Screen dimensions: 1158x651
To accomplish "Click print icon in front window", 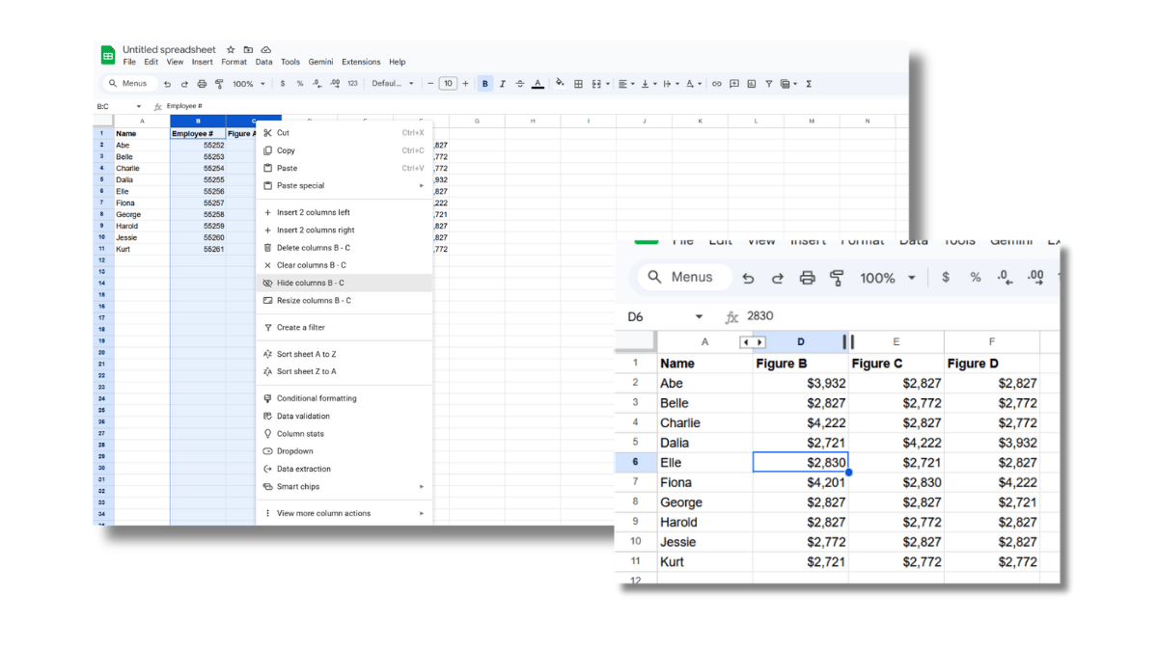I will click(808, 278).
